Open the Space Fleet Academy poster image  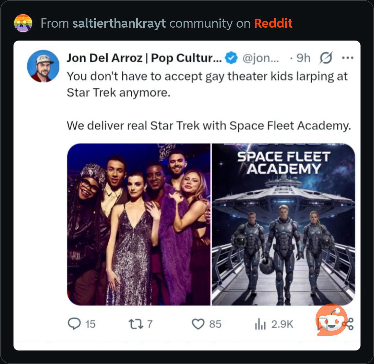pos(283,224)
